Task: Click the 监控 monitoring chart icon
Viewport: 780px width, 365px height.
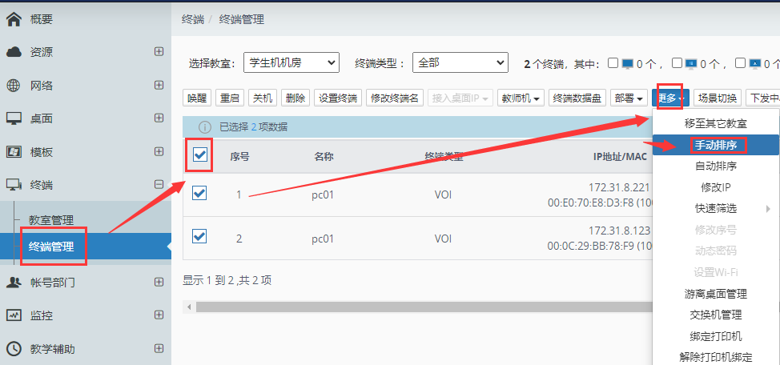Action: tap(14, 315)
